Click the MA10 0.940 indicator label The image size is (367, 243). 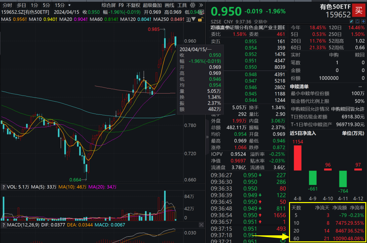pyautogui.click(x=43, y=19)
